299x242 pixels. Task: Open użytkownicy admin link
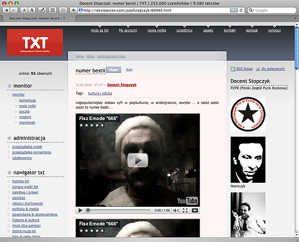[22, 158]
